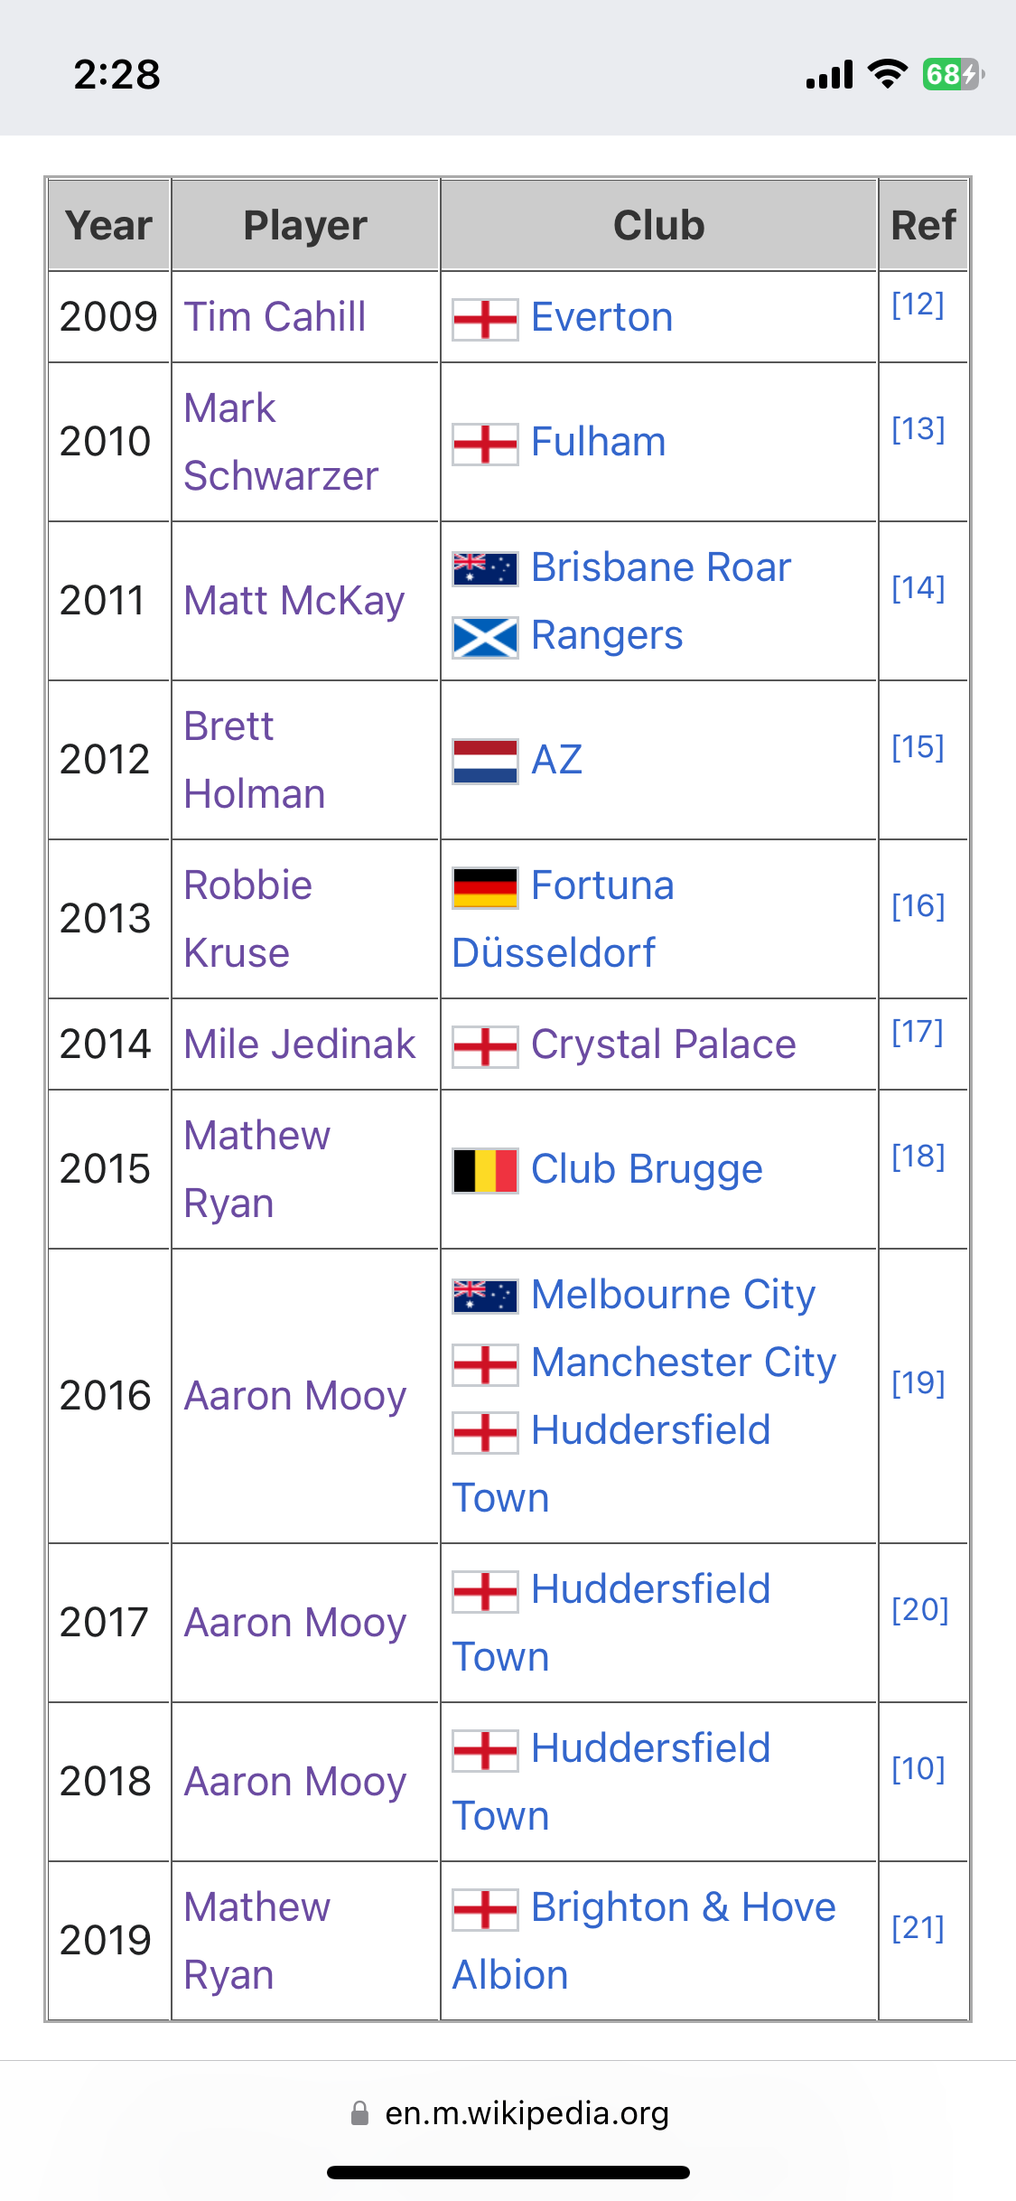Open the Mile Jedinak player link
Screen dimensions: 1016x2201
tap(299, 1044)
